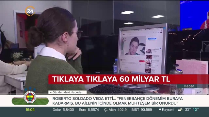Click the 'Ç. Altın 402,9' value
Image resolution: width=209 pixels, height=117 pixels.
[x=115, y=110]
